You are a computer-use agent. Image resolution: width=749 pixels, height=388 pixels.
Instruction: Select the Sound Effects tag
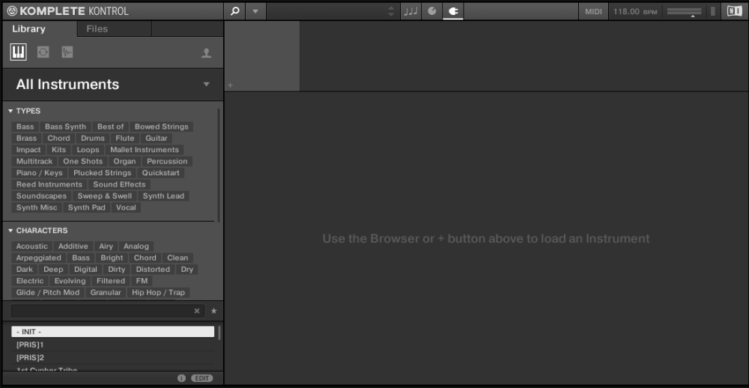click(x=119, y=184)
